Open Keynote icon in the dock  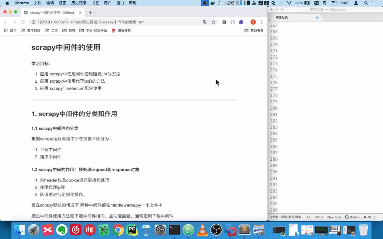tap(146, 230)
